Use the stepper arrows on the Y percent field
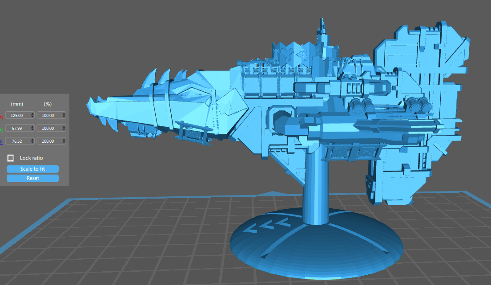 coord(64,128)
